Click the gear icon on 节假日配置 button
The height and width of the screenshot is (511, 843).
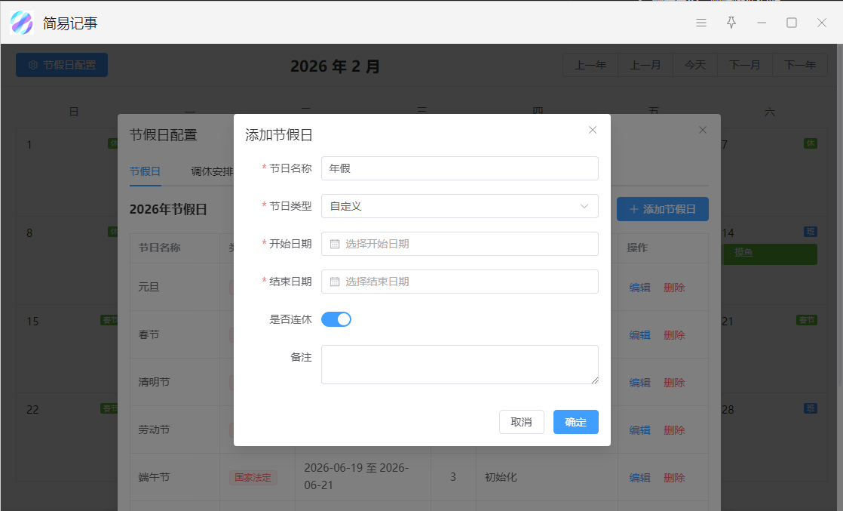[x=33, y=65]
